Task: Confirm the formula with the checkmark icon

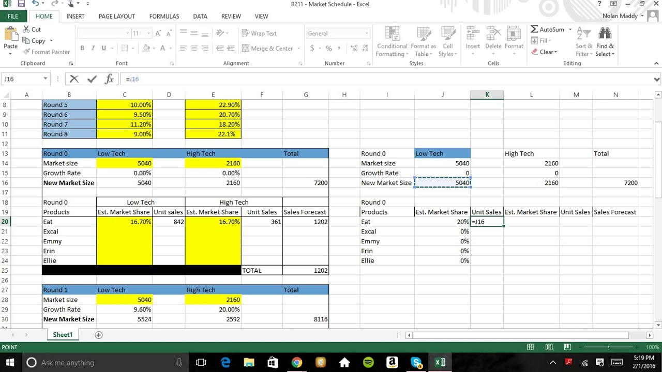Action: 92,79
